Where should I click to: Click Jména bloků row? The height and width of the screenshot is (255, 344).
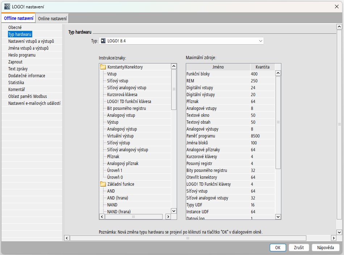pos(230,143)
